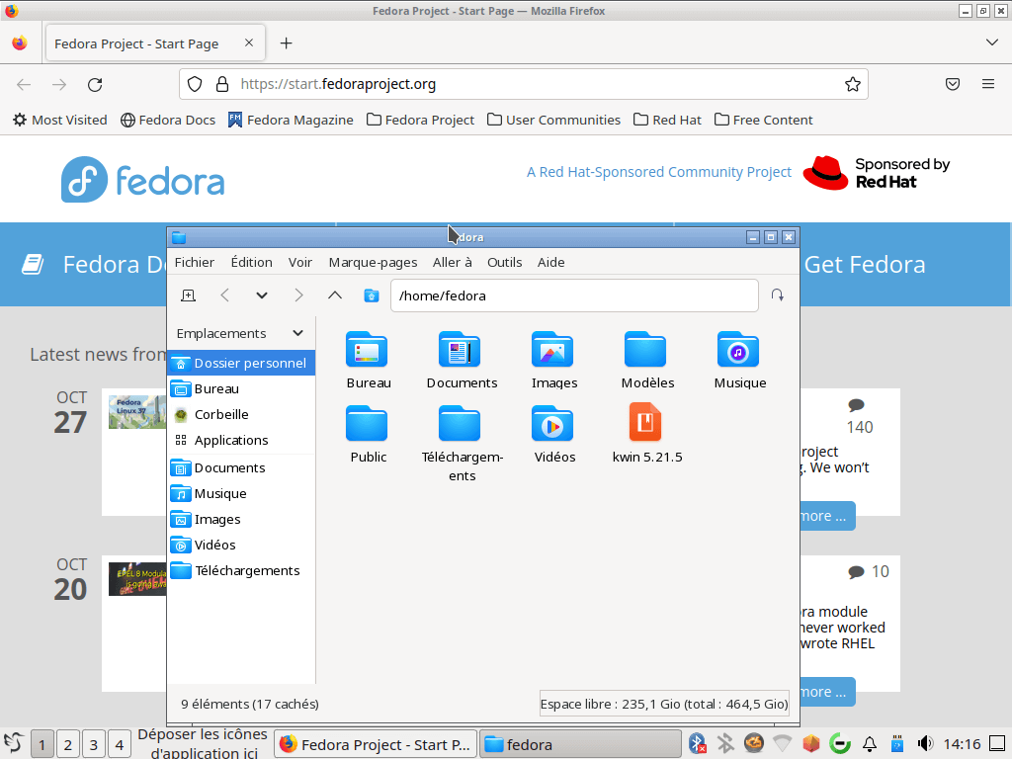Viewport: 1012px width, 759px height.
Task: Open the Free Content bookmarks folder
Action: (x=764, y=120)
